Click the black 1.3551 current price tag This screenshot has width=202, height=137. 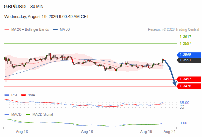click(x=189, y=60)
